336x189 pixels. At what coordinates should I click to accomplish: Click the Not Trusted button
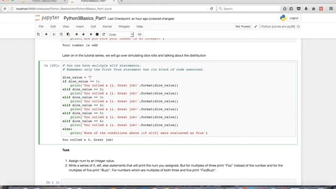243,26
